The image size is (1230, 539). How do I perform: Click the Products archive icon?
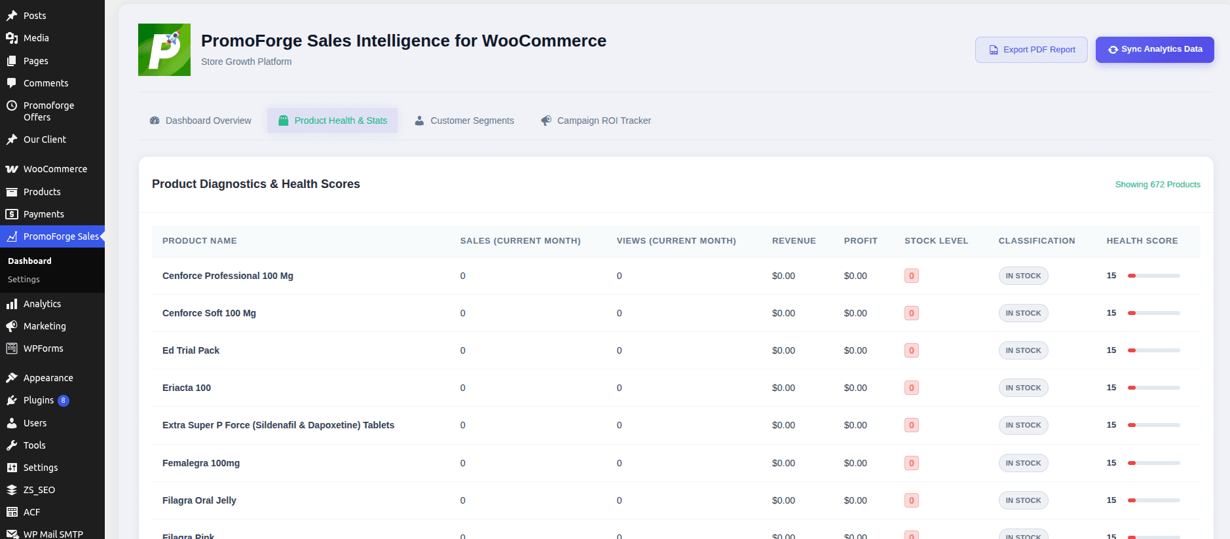point(12,192)
